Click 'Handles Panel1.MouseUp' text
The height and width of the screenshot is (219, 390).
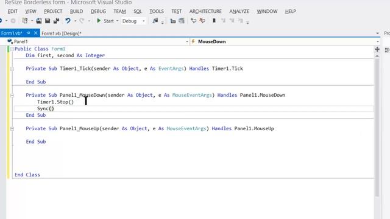click(x=243, y=128)
